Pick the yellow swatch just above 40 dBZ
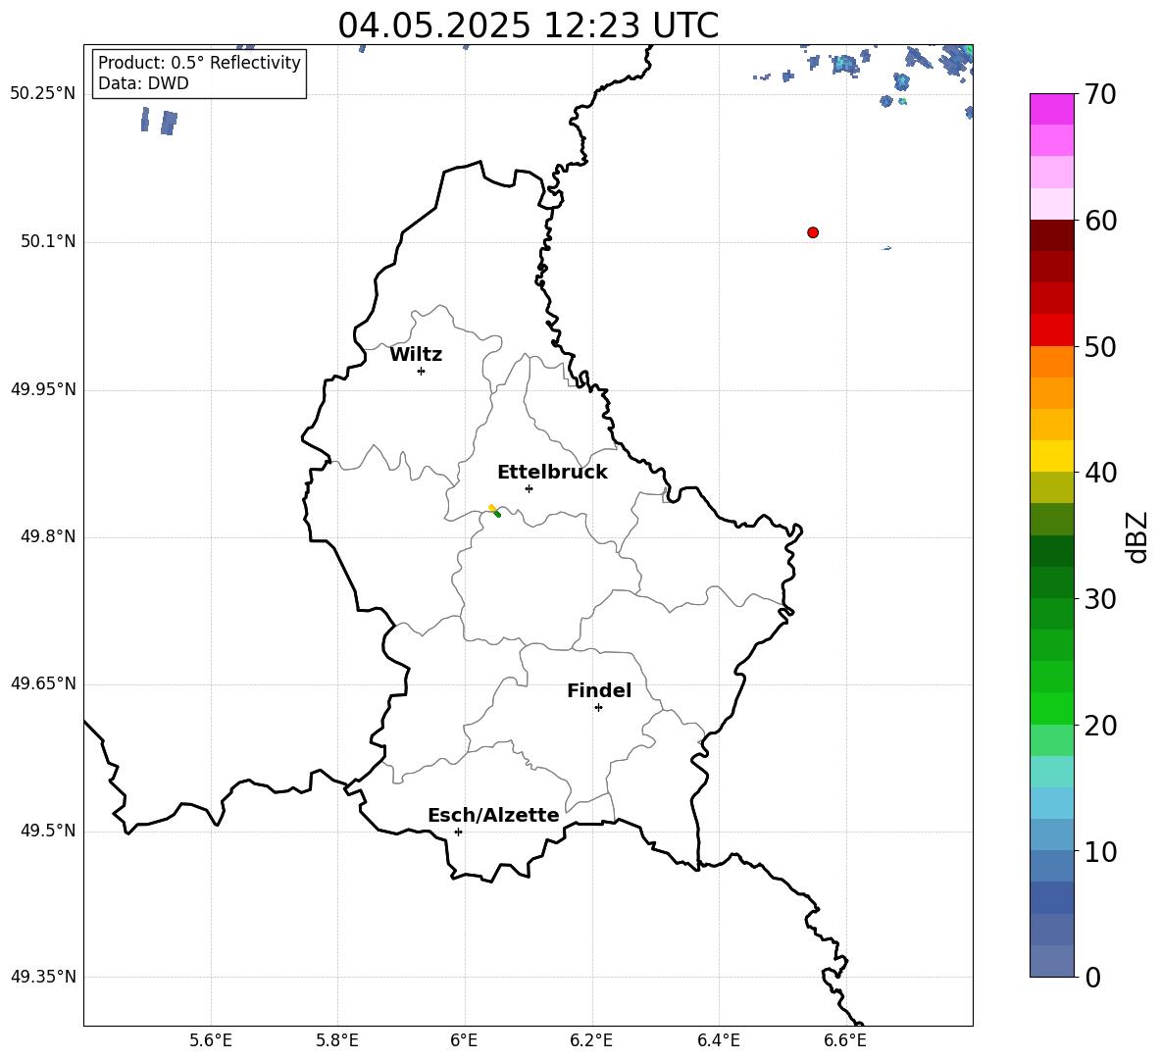Viewport: 1161px width, 1060px height. [x=1052, y=456]
